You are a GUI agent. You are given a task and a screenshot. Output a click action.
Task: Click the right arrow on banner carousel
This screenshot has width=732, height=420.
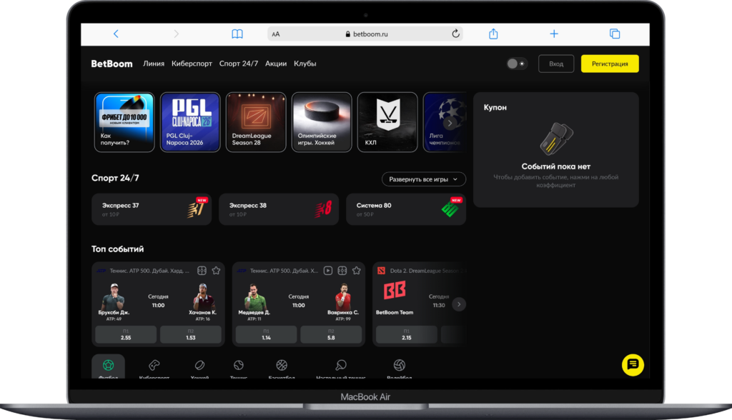pyautogui.click(x=450, y=122)
